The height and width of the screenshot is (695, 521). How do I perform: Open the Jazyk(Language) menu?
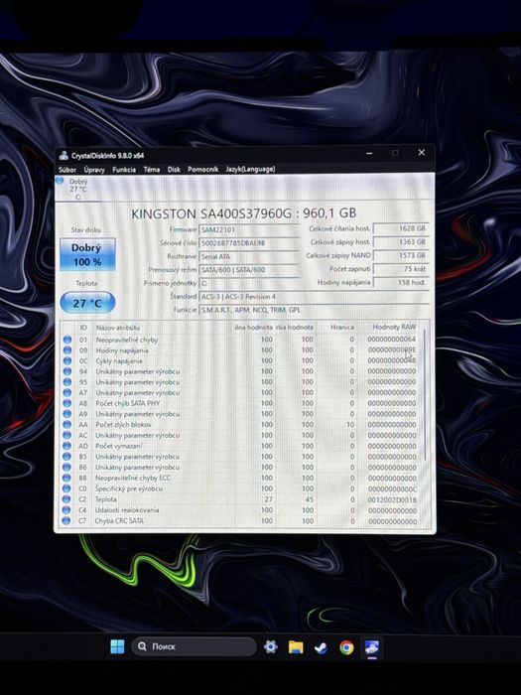(x=250, y=170)
